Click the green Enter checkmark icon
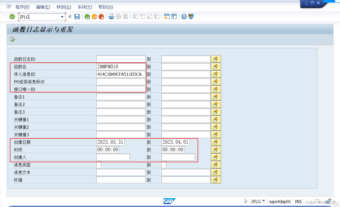Viewport: 340px width, 207px height. [x=12, y=17]
